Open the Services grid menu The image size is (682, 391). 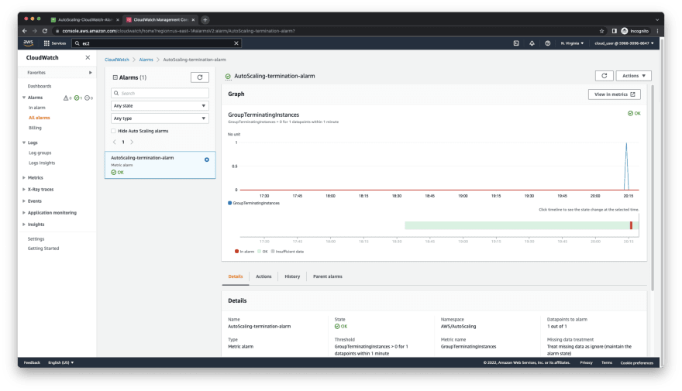click(55, 43)
